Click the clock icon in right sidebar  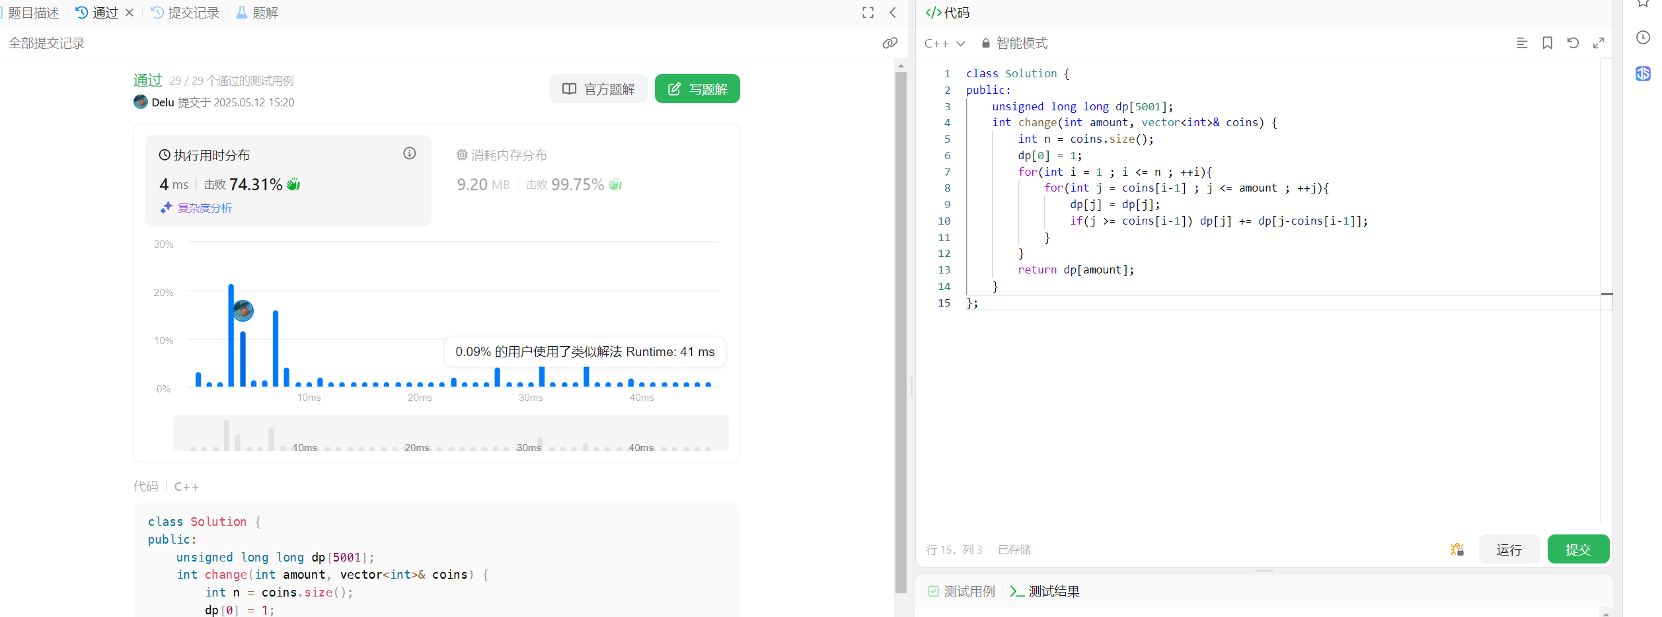coord(1643,38)
